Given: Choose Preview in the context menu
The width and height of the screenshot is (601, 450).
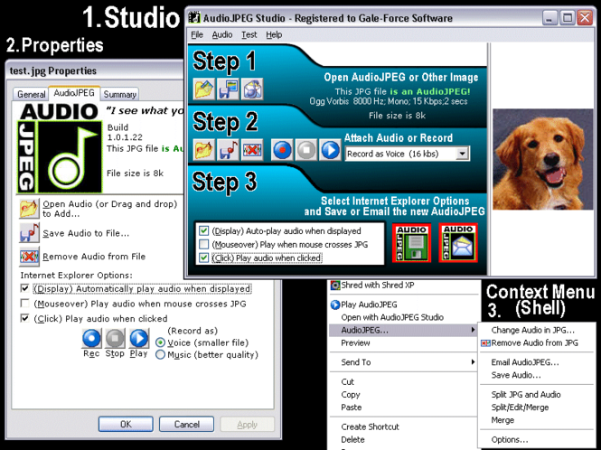Looking at the screenshot, I should tap(403, 343).
